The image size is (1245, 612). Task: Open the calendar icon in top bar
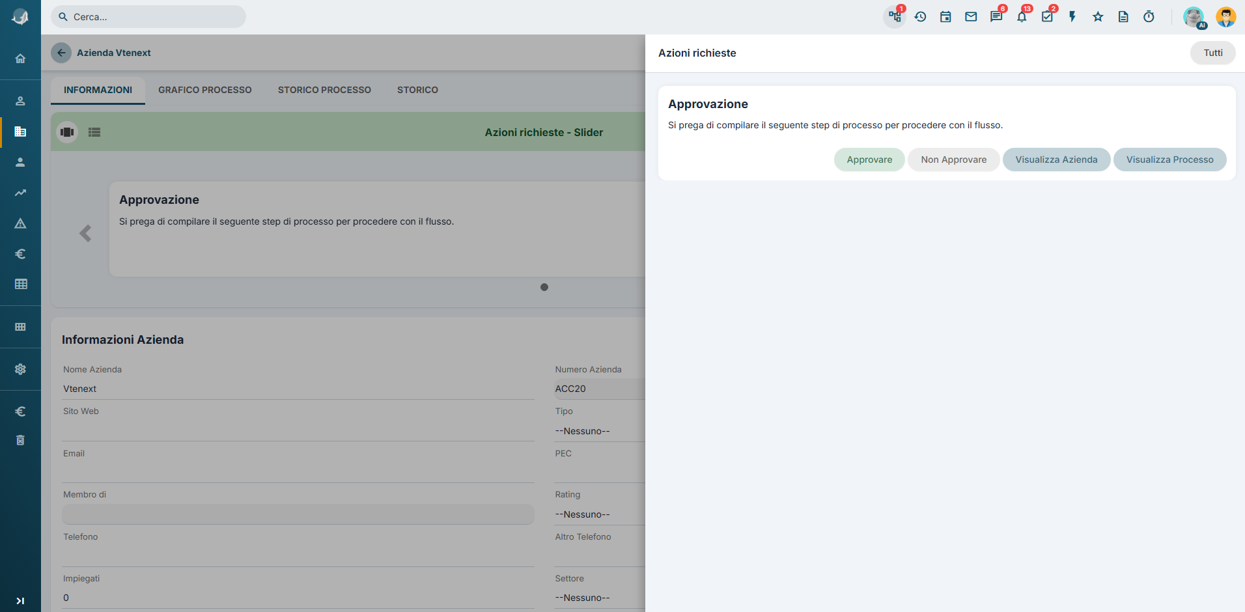coord(945,17)
